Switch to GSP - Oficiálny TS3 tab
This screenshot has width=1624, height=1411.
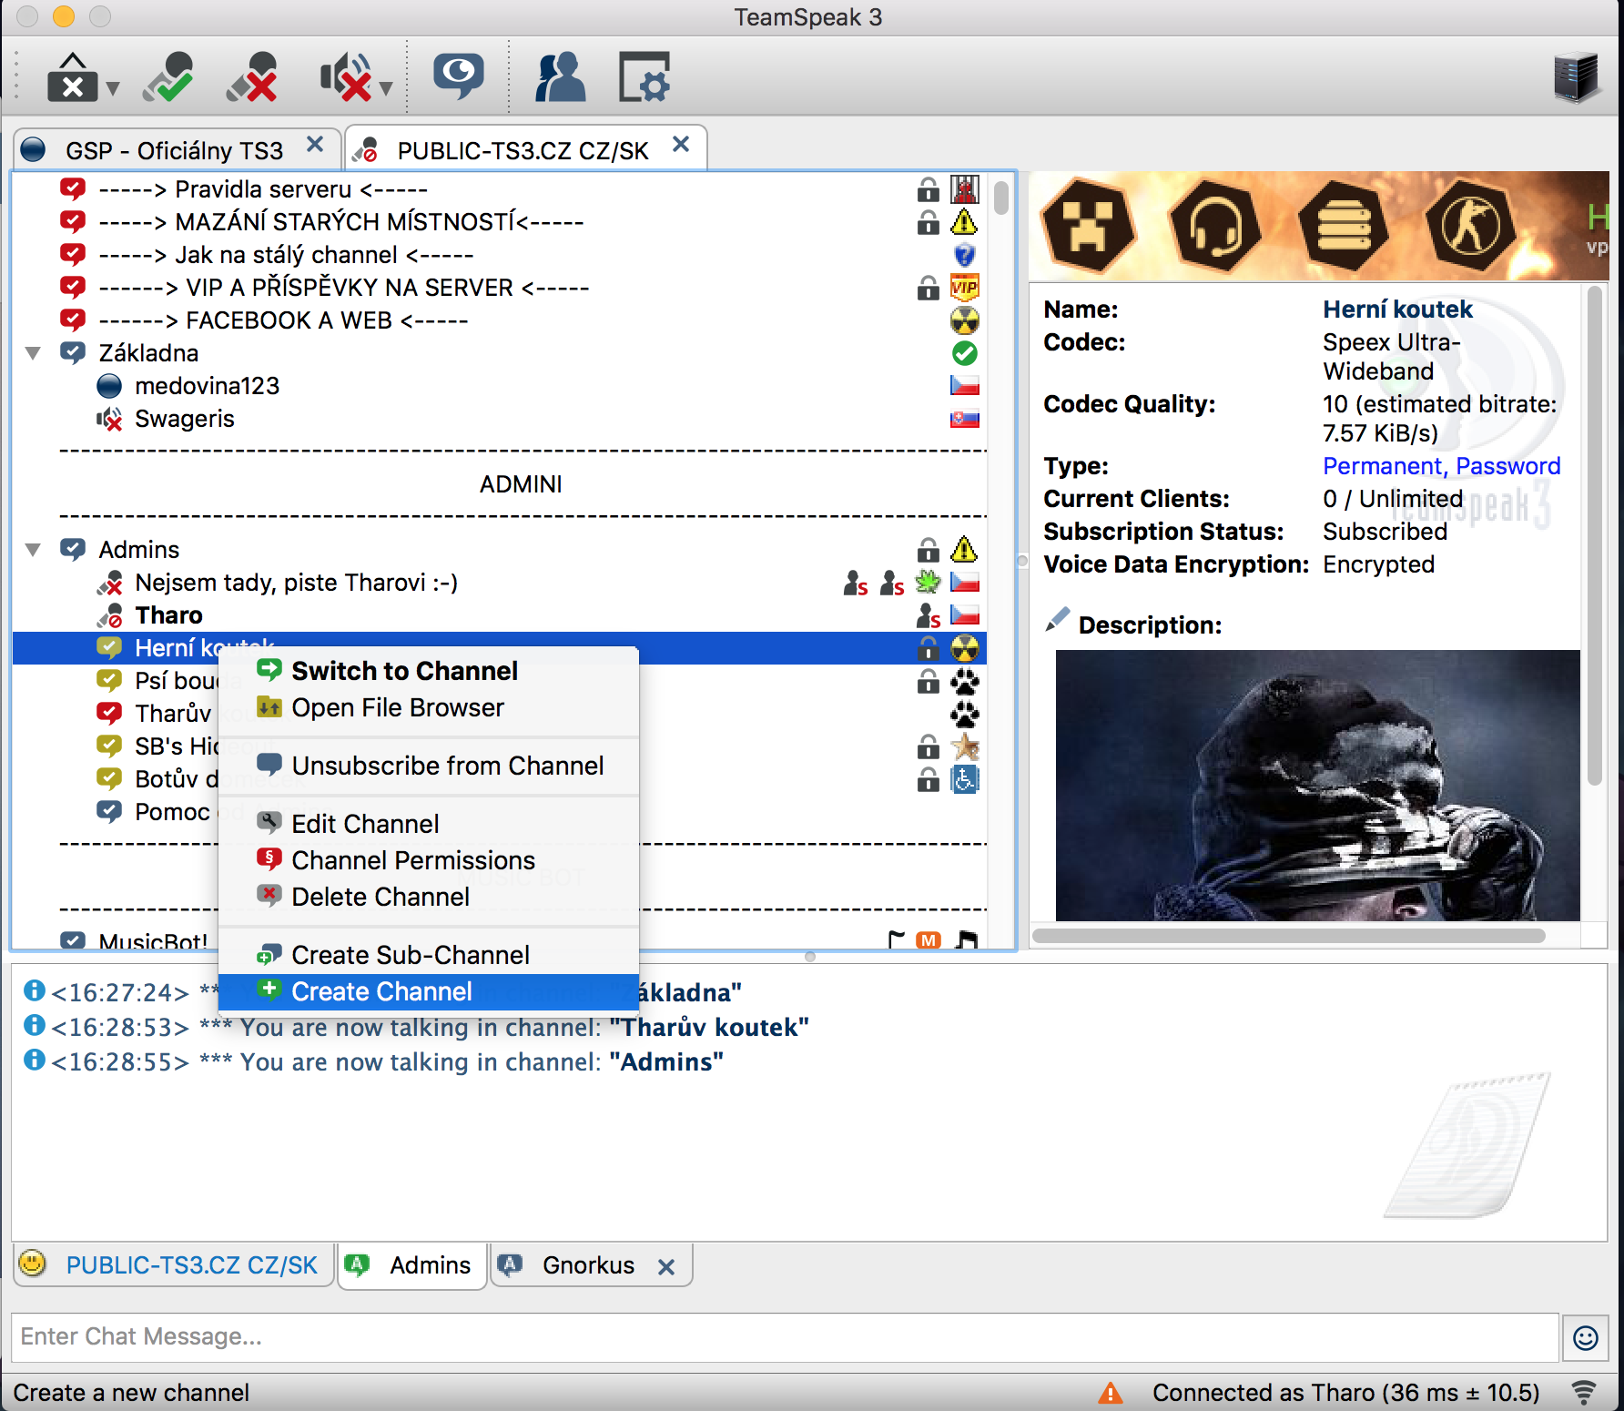tap(174, 150)
